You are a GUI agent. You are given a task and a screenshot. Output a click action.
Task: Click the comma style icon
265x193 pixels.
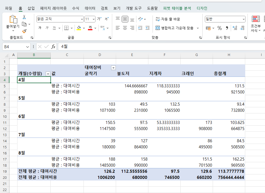click(x=227, y=28)
